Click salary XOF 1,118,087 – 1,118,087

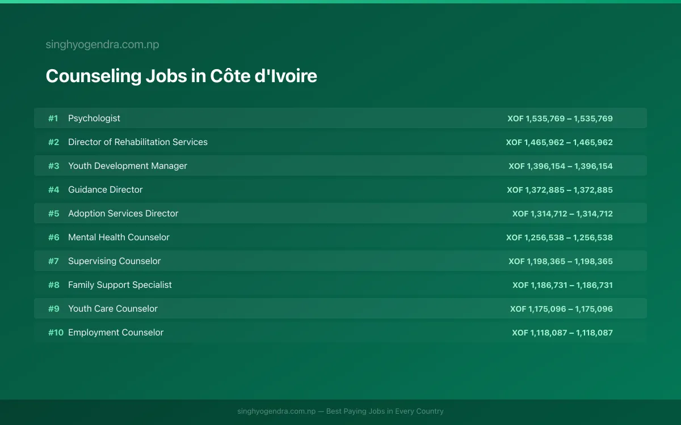(x=562, y=333)
